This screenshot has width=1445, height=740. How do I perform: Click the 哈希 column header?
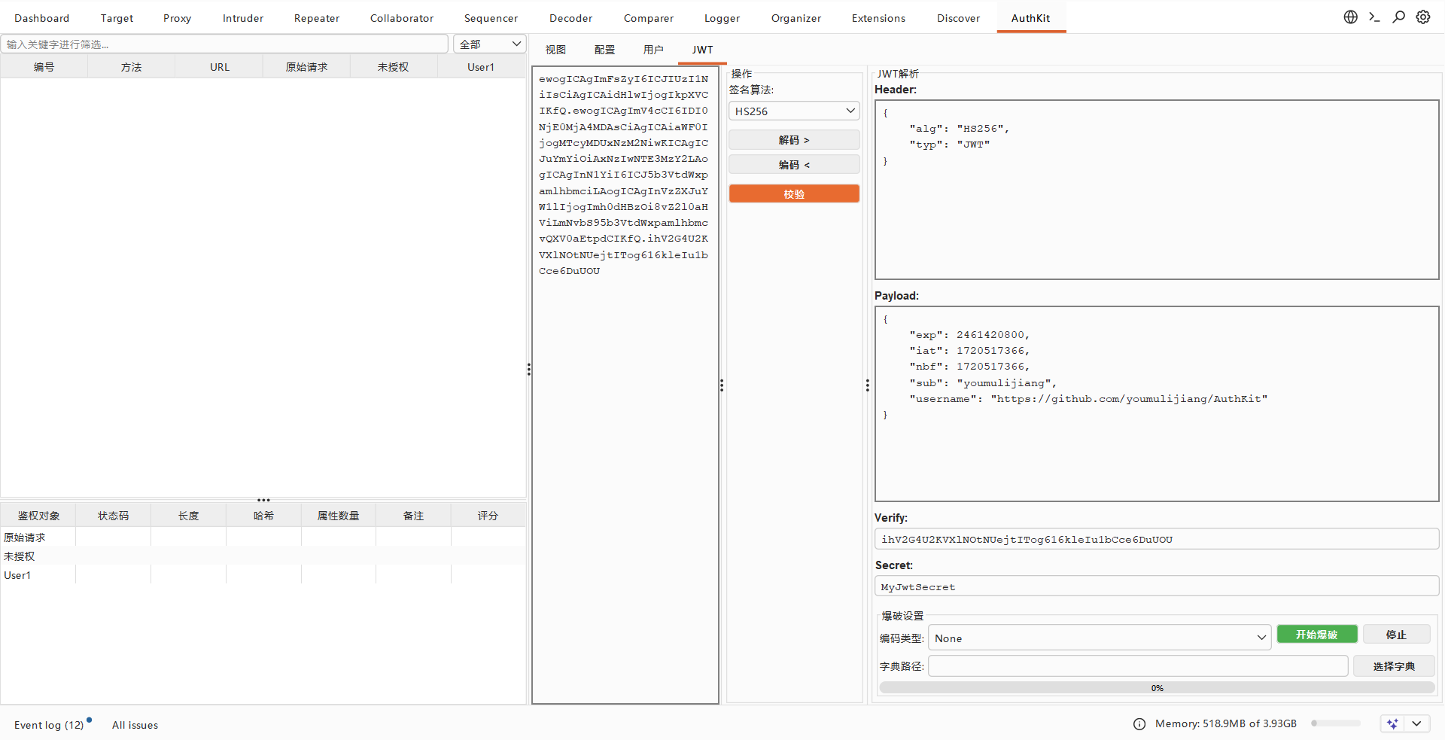(263, 516)
